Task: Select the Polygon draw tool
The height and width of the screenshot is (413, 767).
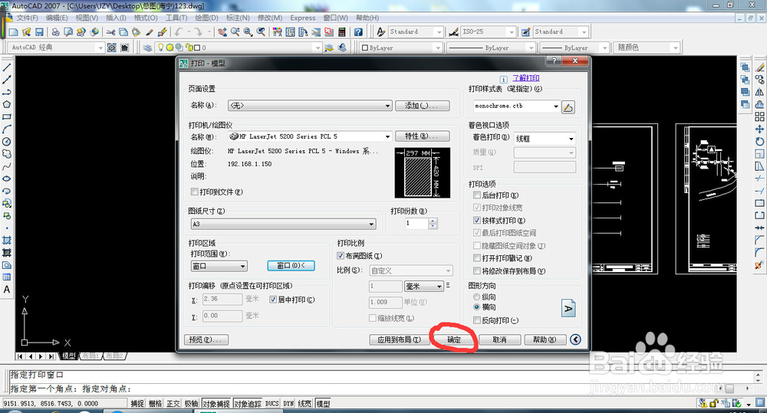Action: click(7, 105)
